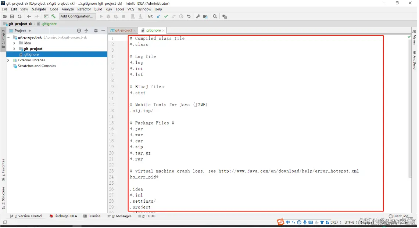Open the Tools menu
419x228 pixels.
(x=120, y=9)
